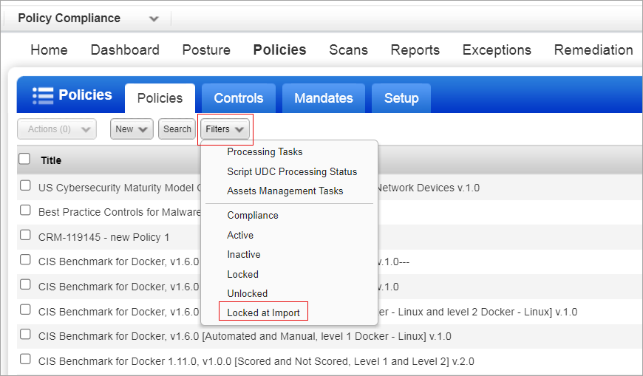
Task: Check the CIS Benchmark Docker 1.11.0 box
Action: coord(26,360)
